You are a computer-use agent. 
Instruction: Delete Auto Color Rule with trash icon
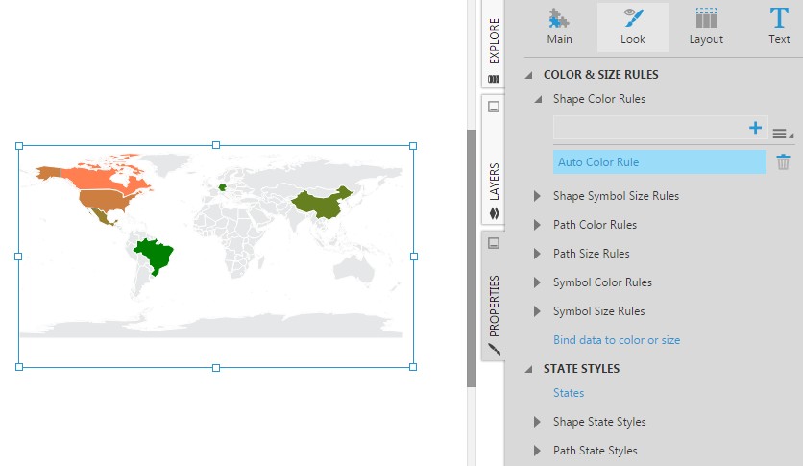point(783,162)
